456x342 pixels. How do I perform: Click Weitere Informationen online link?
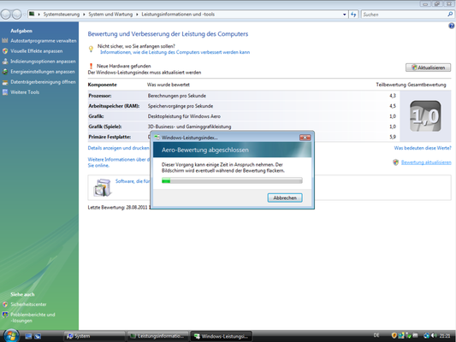tap(119, 162)
